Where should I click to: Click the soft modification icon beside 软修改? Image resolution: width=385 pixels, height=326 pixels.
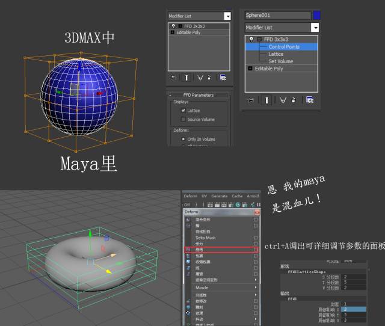[188, 301]
